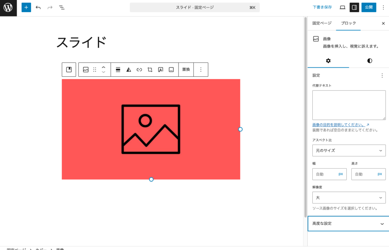Open the document overview list view
This screenshot has width=389, height=250.
(62, 8)
